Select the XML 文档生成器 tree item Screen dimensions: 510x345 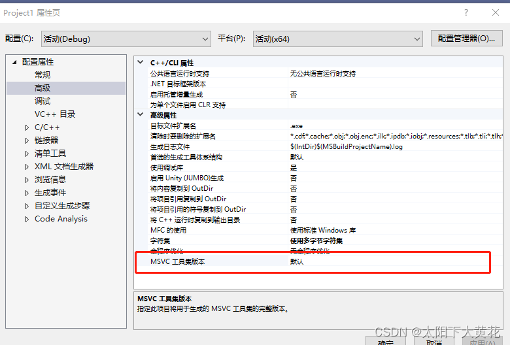pyautogui.click(x=64, y=167)
